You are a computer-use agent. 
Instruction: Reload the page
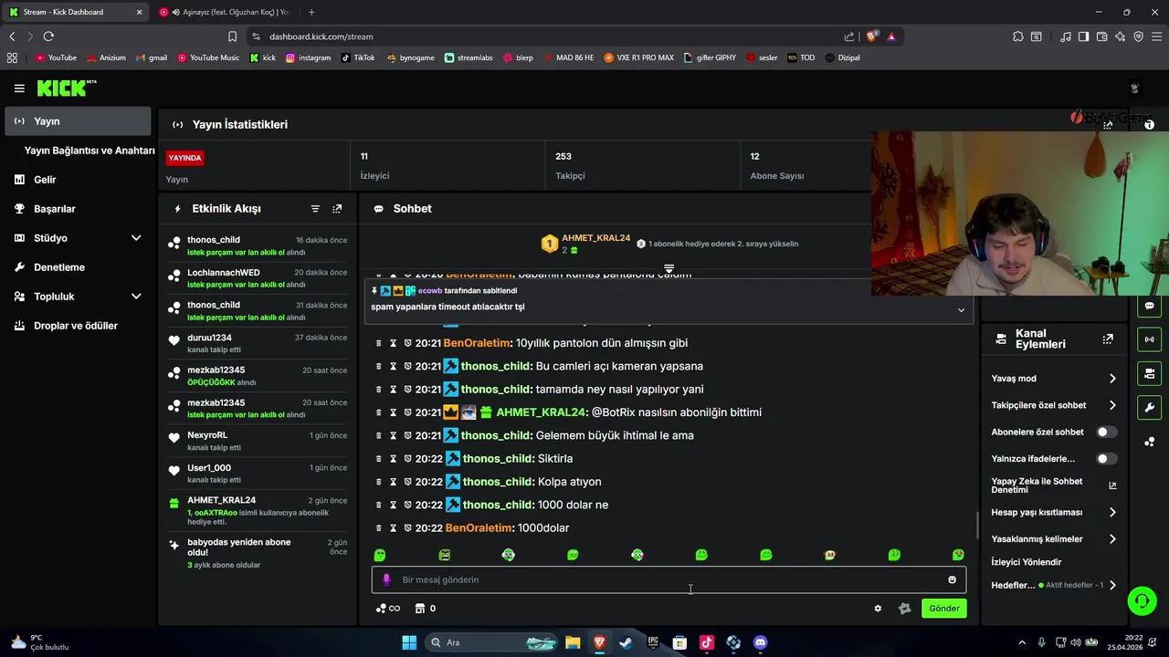[x=48, y=36]
